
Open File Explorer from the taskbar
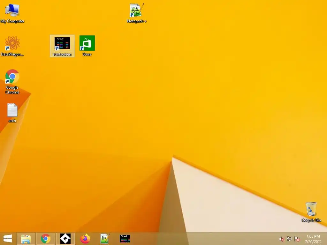pyautogui.click(x=26, y=239)
